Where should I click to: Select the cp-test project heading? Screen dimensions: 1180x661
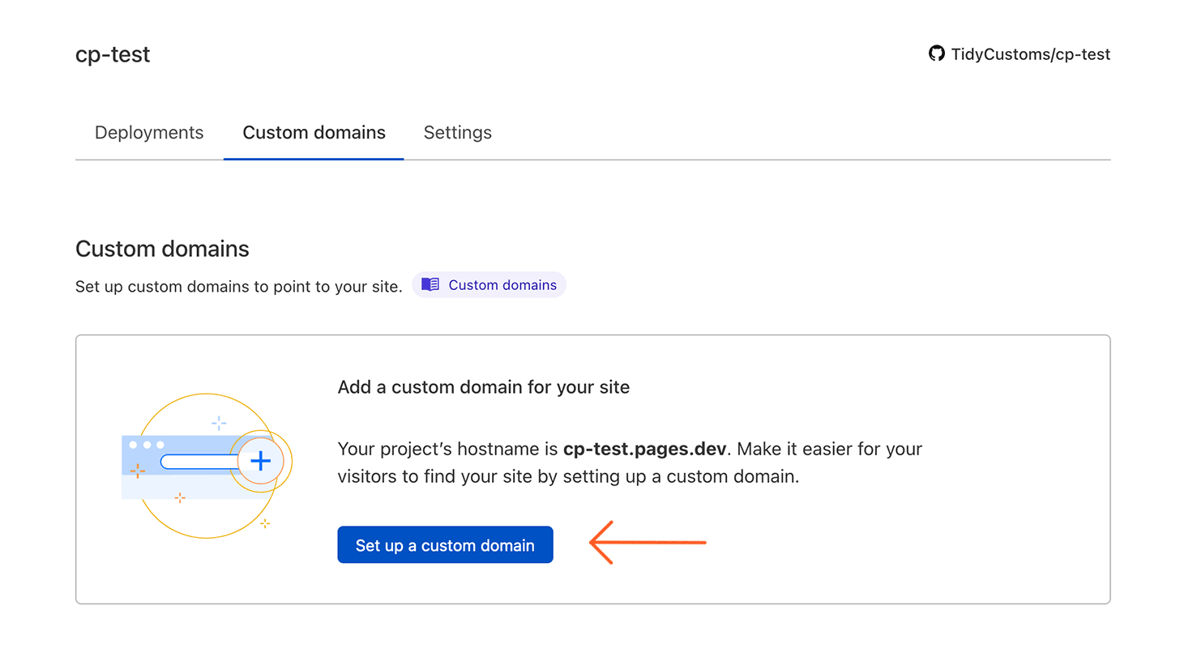(x=113, y=54)
